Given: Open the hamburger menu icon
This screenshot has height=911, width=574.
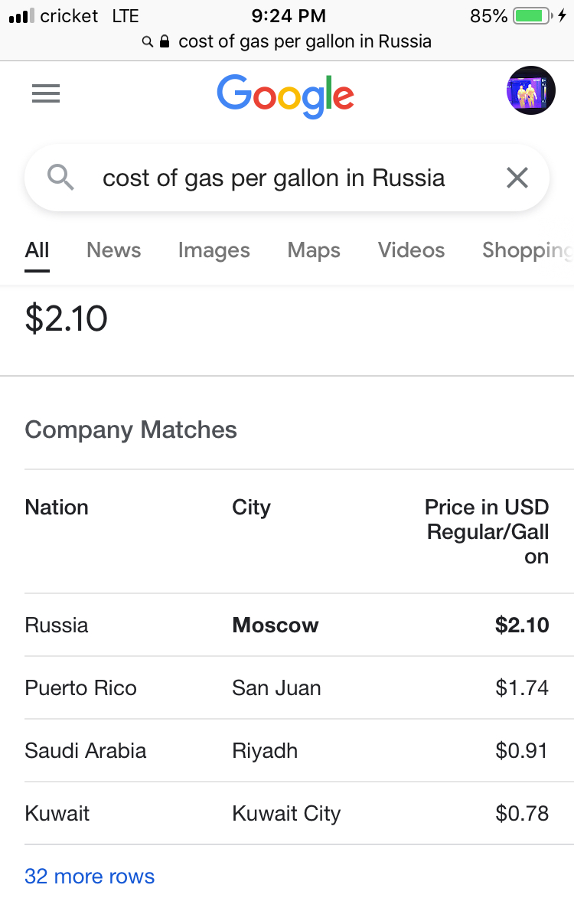Looking at the screenshot, I should coord(46,93).
